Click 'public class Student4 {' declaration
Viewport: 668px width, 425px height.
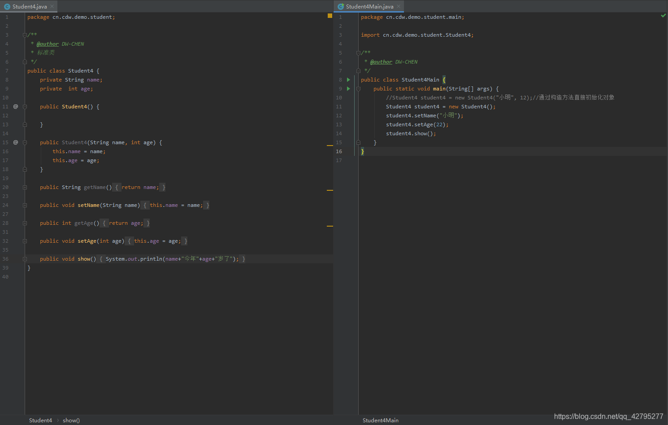pyautogui.click(x=63, y=71)
